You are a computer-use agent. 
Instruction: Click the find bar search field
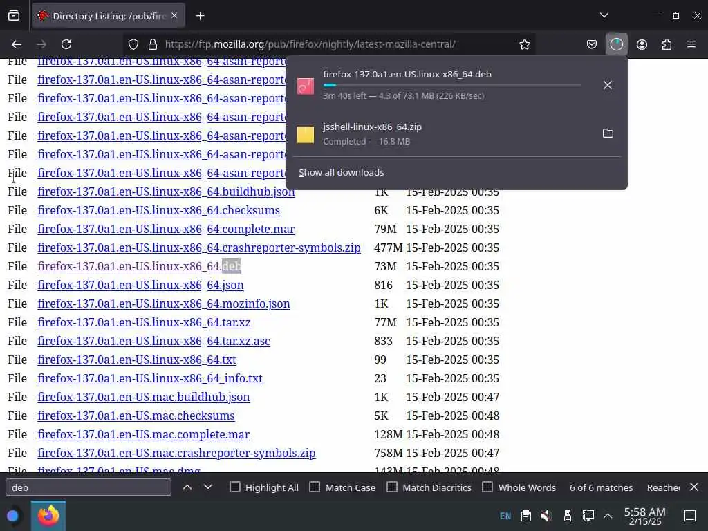(88, 487)
